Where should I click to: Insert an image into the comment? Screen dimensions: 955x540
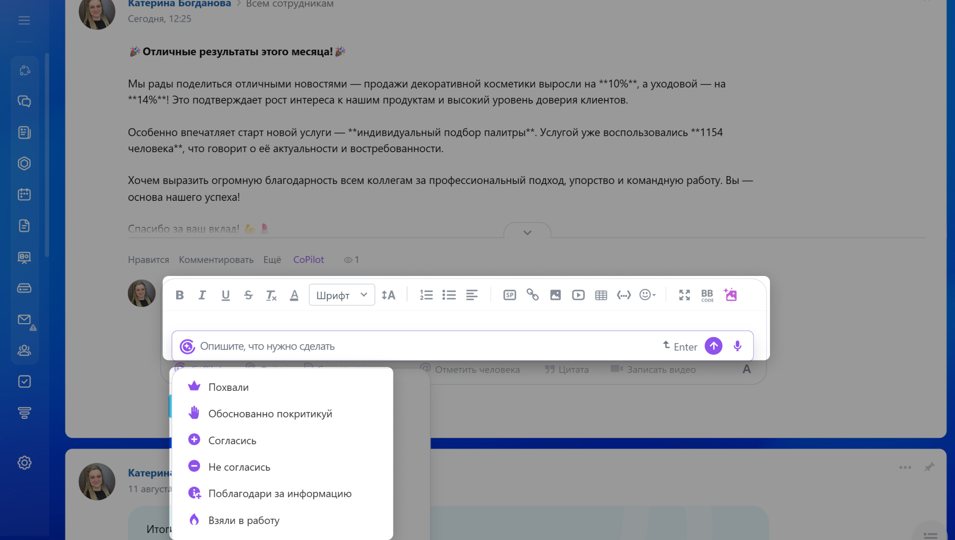[555, 295]
